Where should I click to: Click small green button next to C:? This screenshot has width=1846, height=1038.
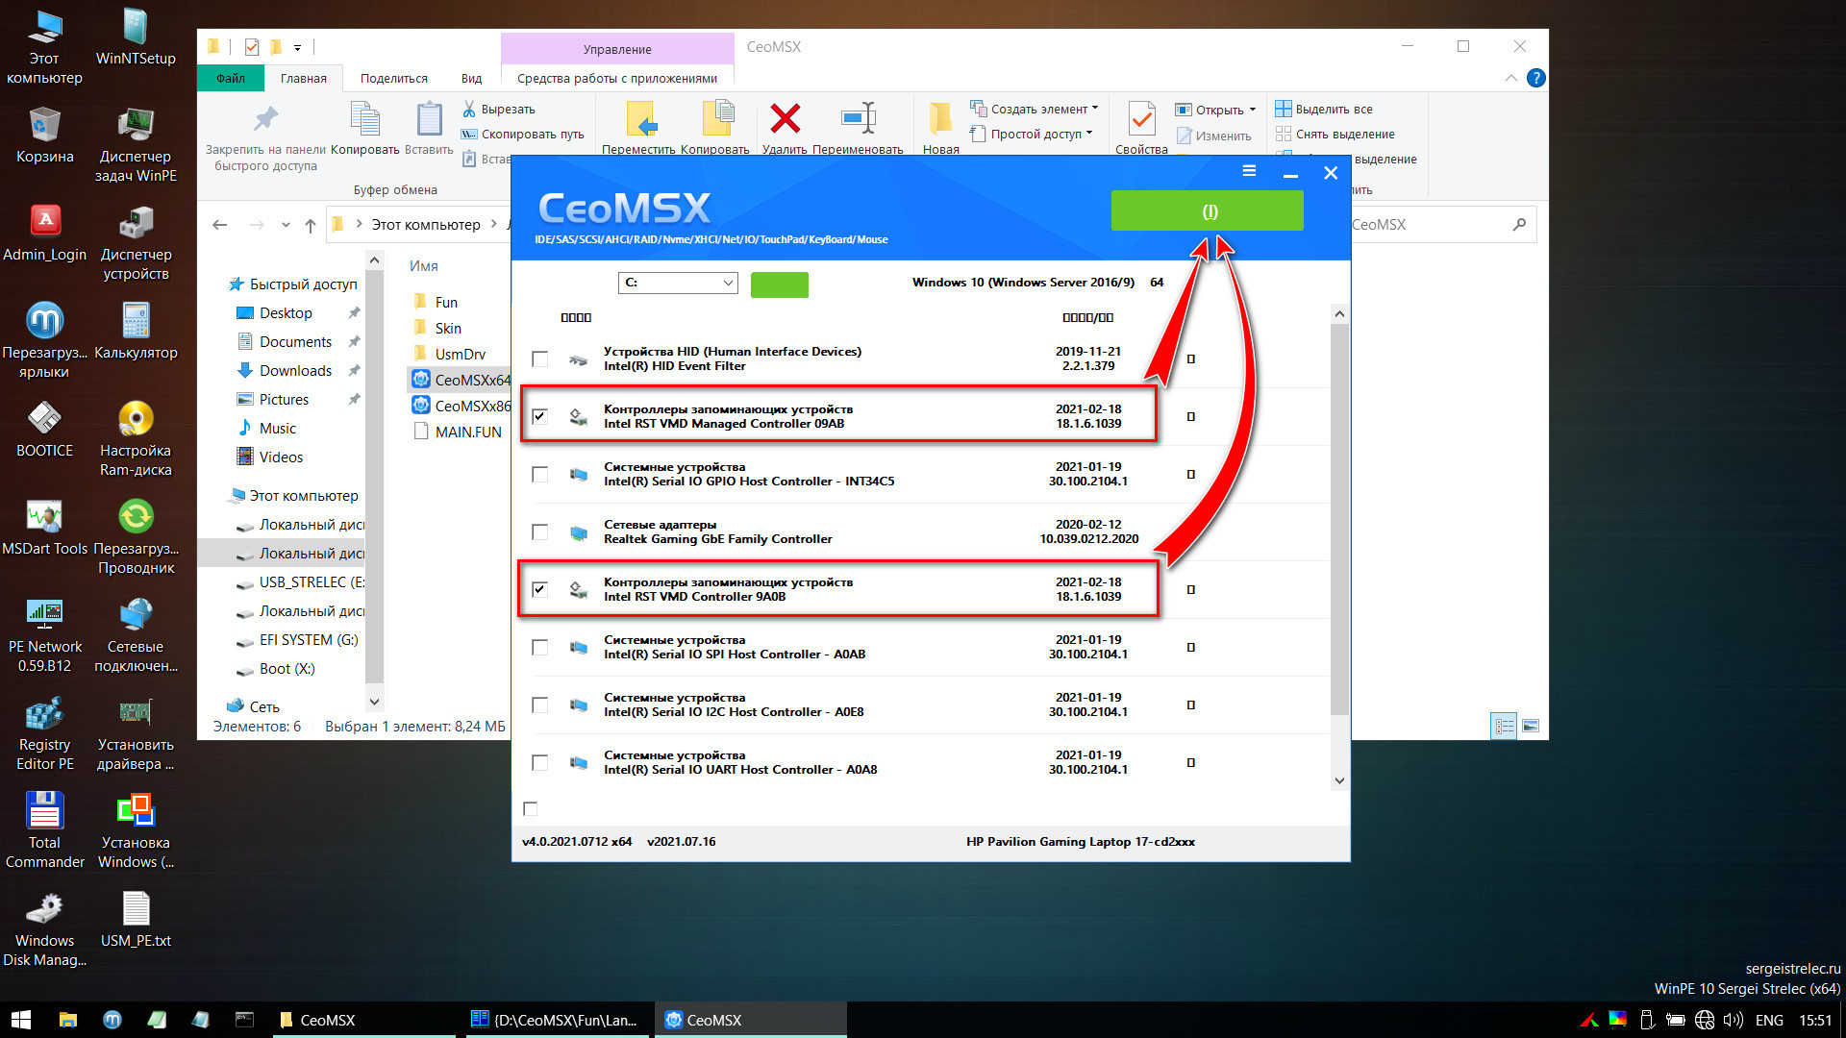[779, 284]
